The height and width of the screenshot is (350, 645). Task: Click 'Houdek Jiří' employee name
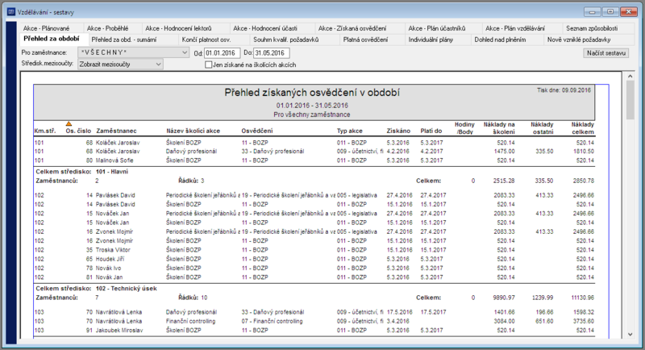coord(110,259)
